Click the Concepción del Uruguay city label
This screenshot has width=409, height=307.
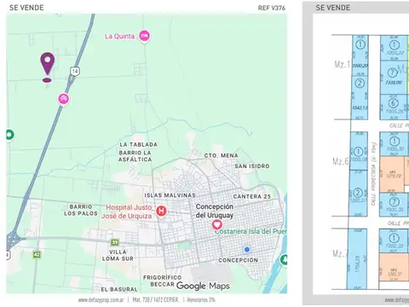pos(215,211)
